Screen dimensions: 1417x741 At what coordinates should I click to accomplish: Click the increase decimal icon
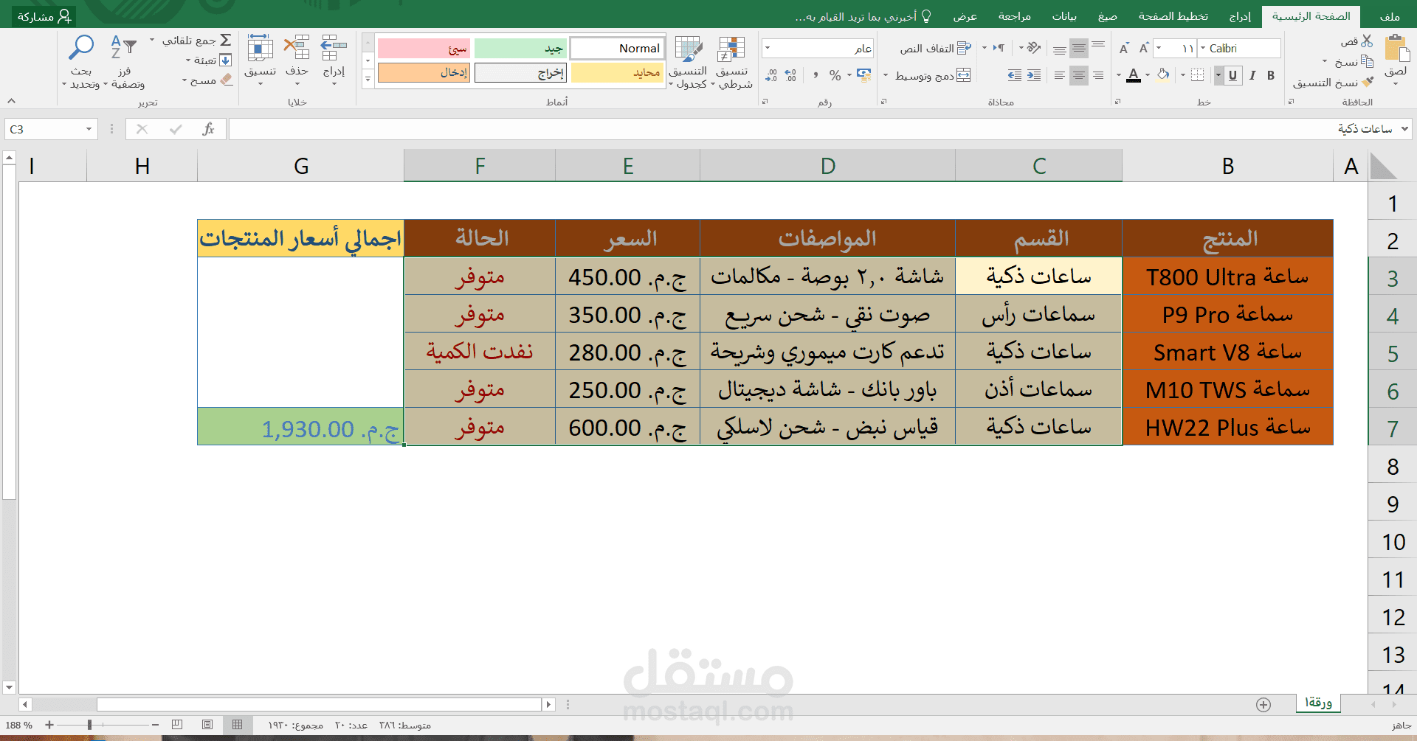tap(790, 75)
